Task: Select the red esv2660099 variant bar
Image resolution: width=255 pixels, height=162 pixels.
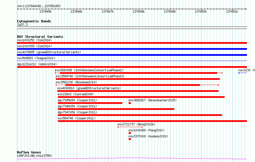Action: (x=139, y=73)
